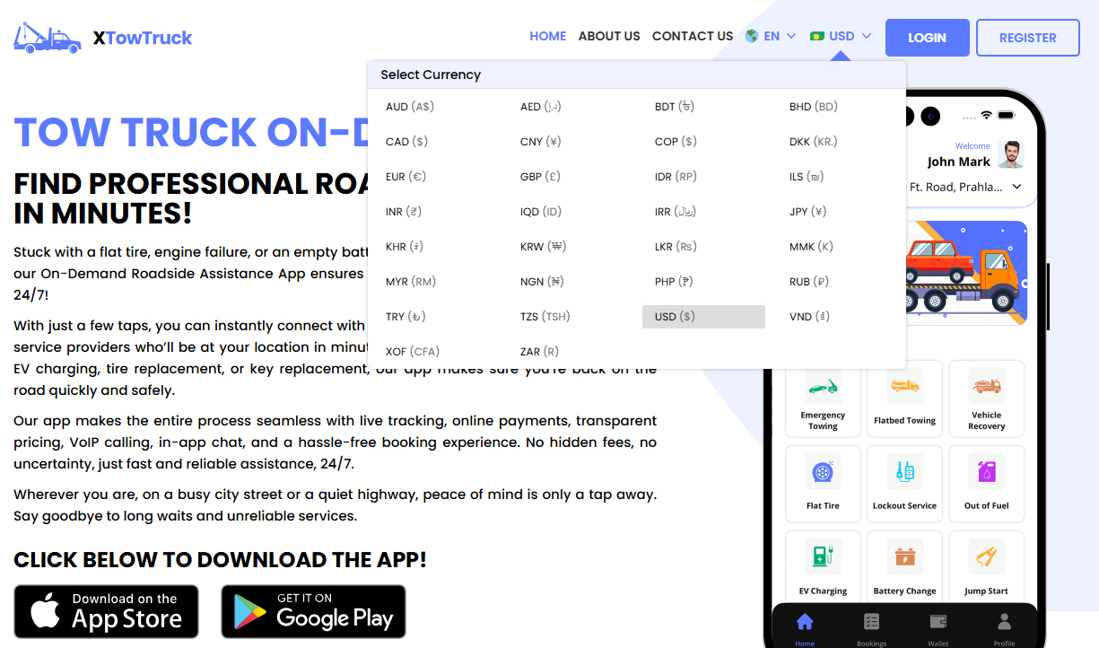Image resolution: width=1099 pixels, height=648 pixels.
Task: Go to the CONTACT US page
Action: coord(693,36)
